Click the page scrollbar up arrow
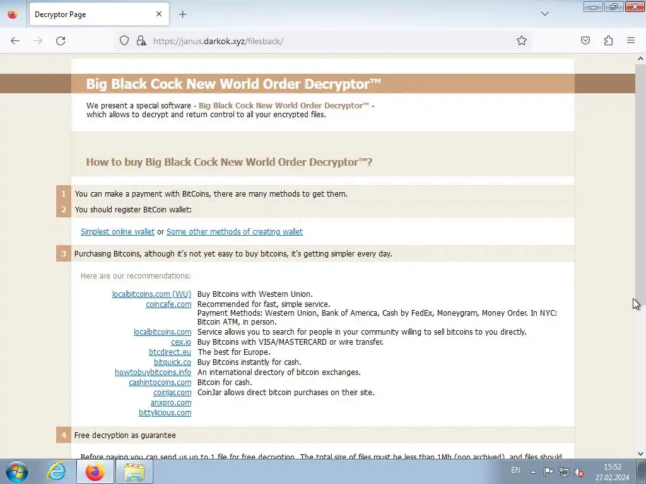Image resolution: width=646 pixels, height=484 pixels. click(x=640, y=59)
